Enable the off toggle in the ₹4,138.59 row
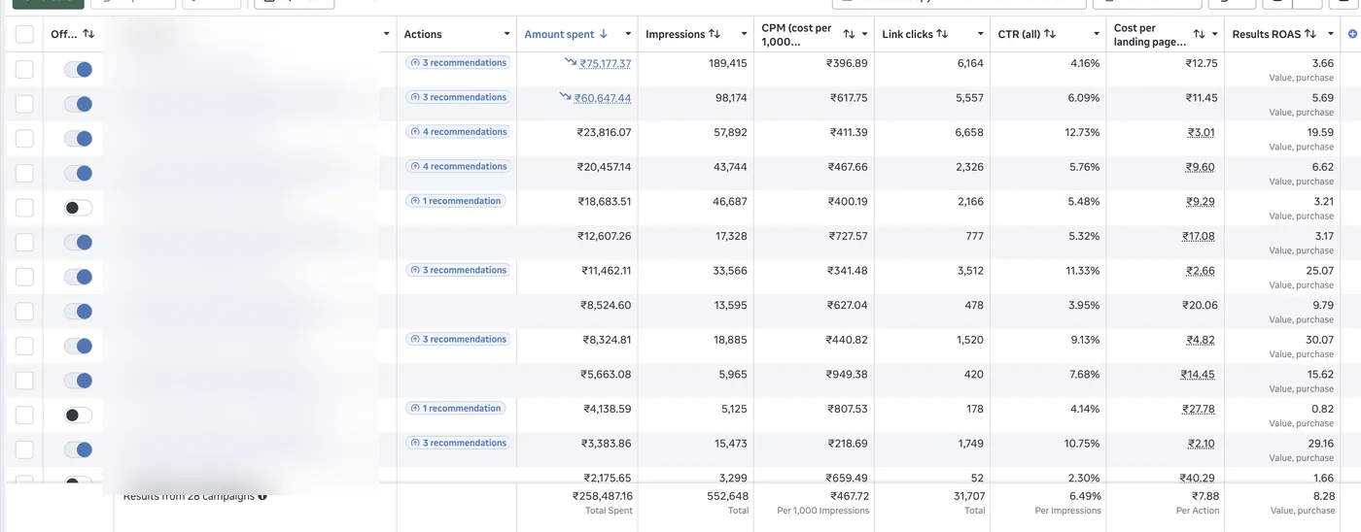The height and width of the screenshot is (532, 1361). (78, 415)
